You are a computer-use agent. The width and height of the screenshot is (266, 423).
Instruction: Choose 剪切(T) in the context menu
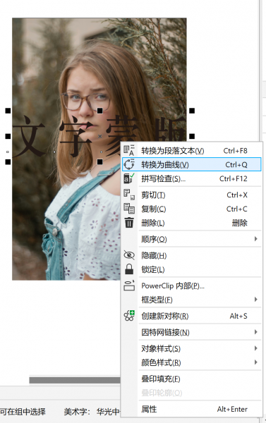(x=192, y=195)
